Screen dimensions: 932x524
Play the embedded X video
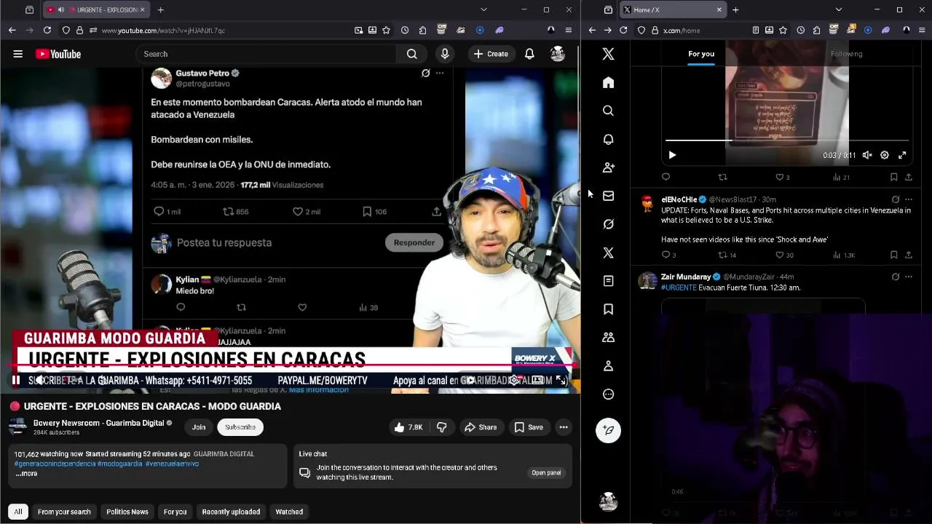click(672, 155)
